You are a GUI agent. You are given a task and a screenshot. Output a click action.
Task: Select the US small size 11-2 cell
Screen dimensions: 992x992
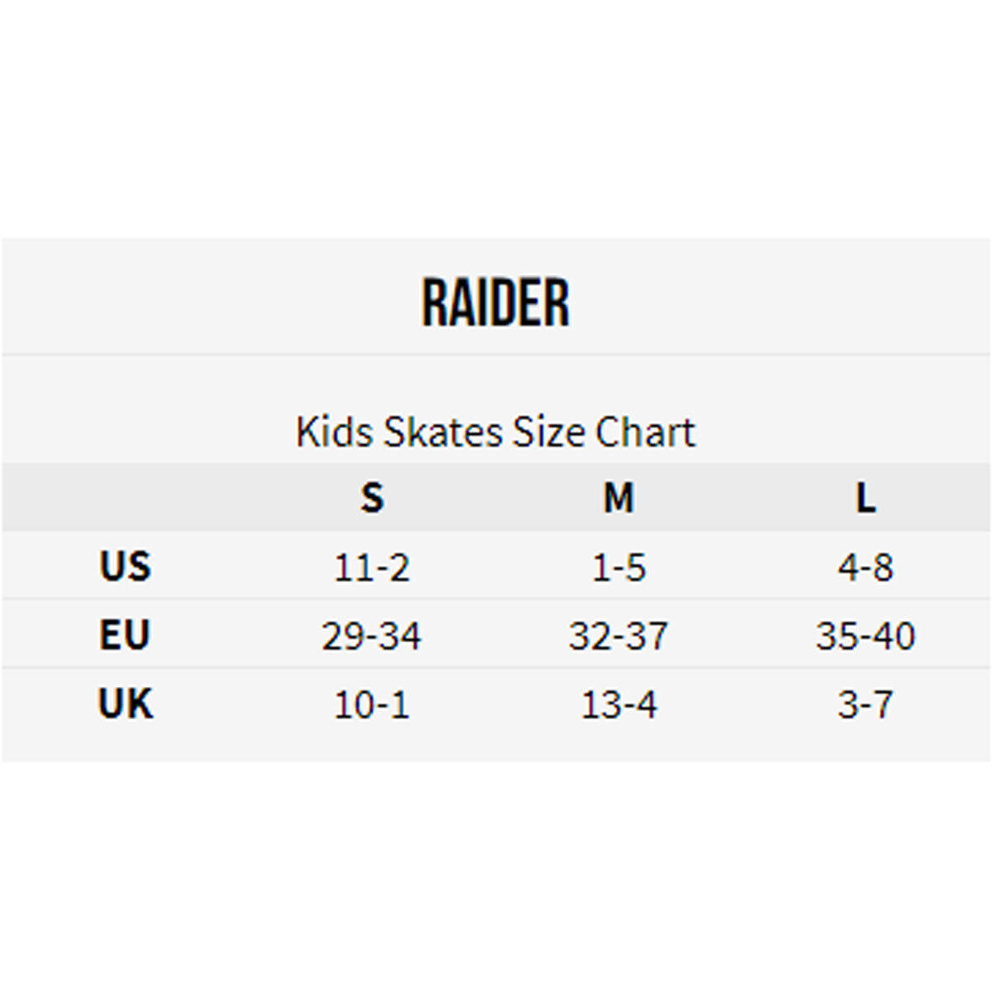tap(372, 568)
